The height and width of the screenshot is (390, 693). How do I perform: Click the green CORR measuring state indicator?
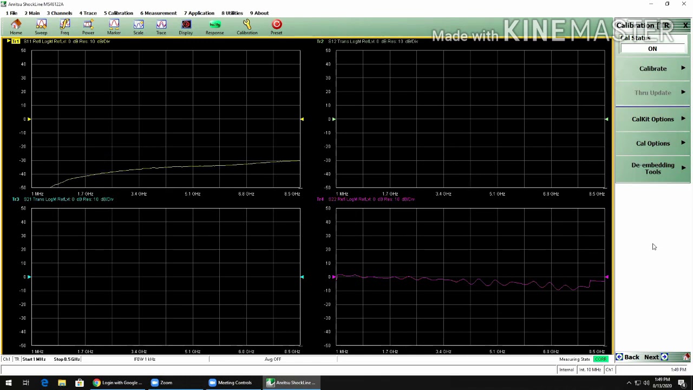click(x=600, y=359)
